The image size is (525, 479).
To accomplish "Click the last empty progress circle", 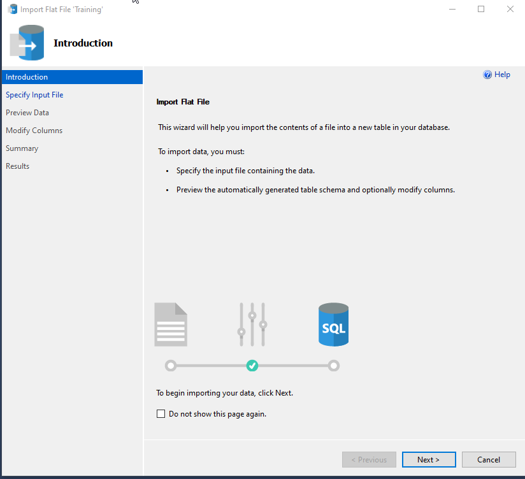I will 333,366.
